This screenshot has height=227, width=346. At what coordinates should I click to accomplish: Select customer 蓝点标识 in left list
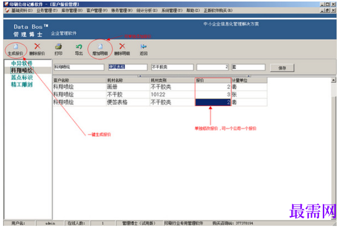coord(22,77)
